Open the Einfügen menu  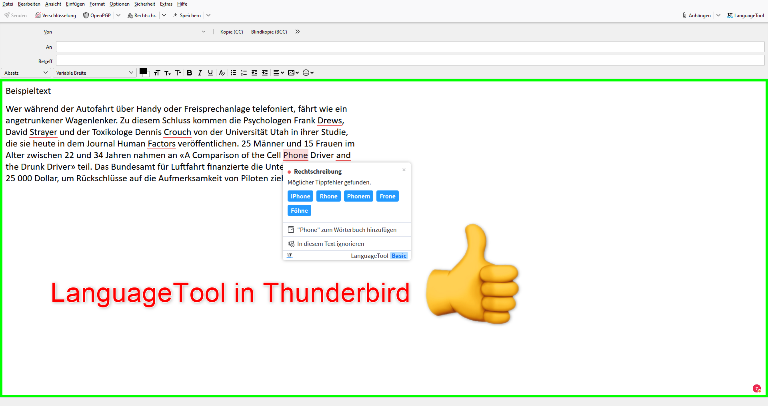(75, 4)
